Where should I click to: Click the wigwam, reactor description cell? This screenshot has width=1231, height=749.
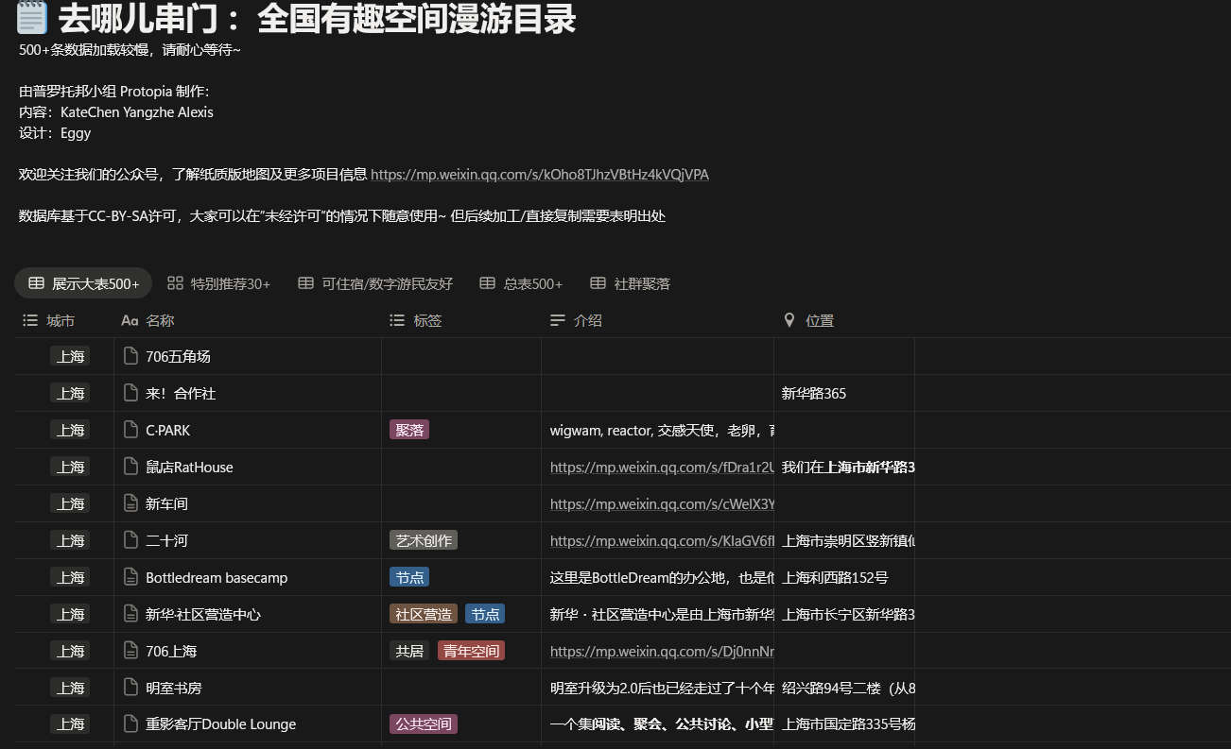(x=657, y=430)
